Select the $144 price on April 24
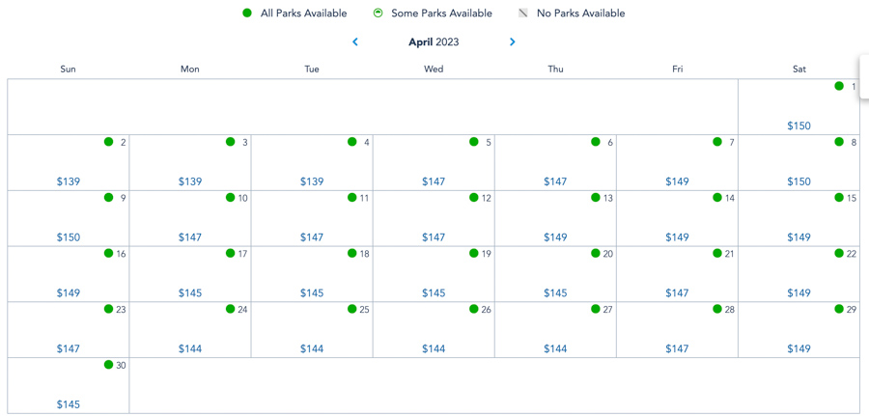 pyautogui.click(x=190, y=349)
